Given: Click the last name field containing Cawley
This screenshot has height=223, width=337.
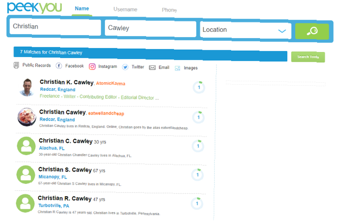Looking at the screenshot, I should click(x=150, y=29).
